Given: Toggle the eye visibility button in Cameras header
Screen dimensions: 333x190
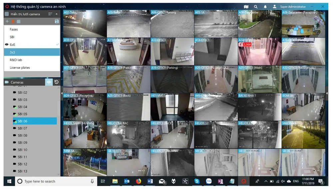Looking at the screenshot, I should [49, 82].
